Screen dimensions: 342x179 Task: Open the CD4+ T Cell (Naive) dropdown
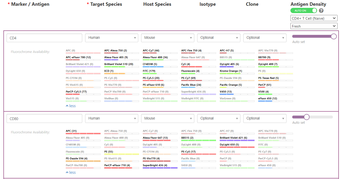pyautogui.click(x=314, y=18)
